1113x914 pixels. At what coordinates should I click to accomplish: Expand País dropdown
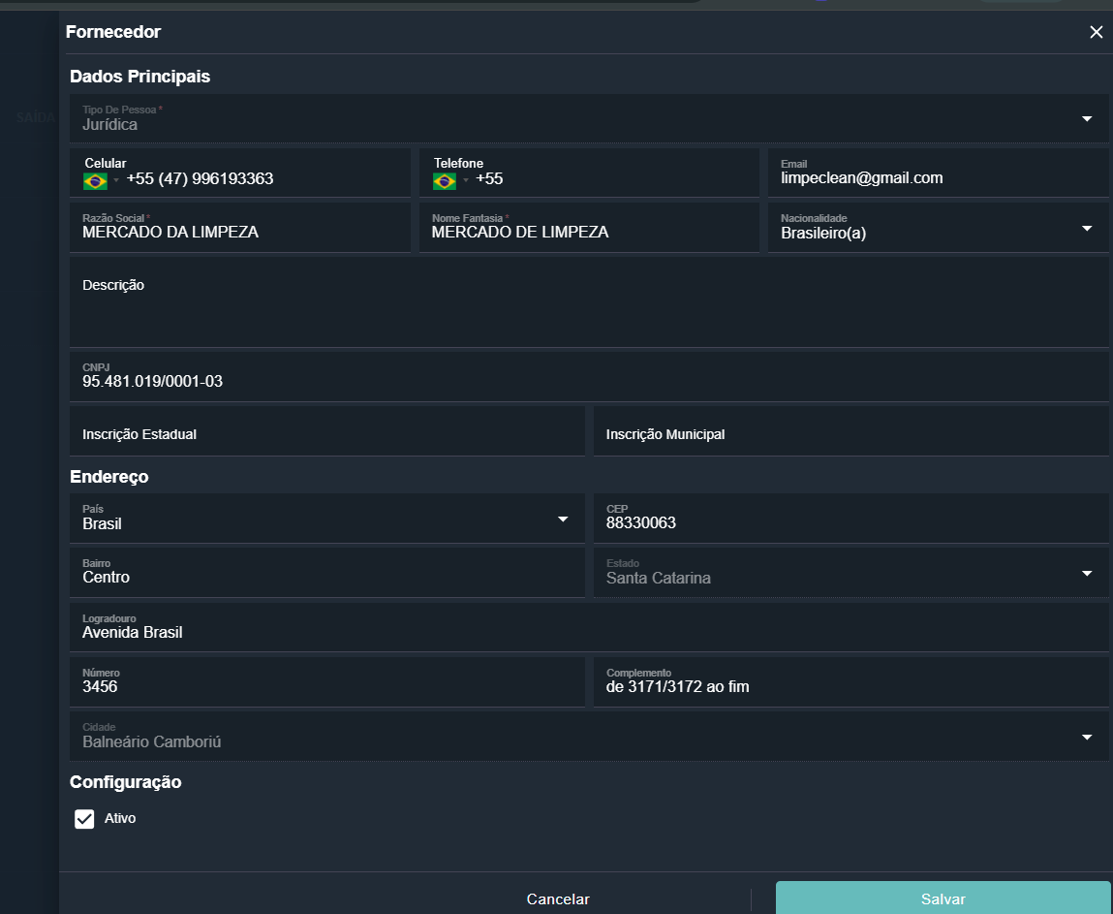327,519
